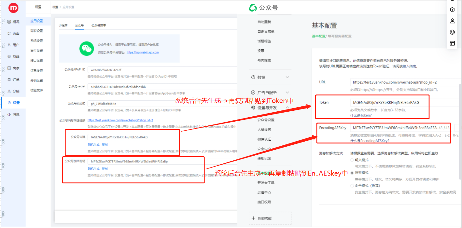Collapse the 设置与开发 menu chevron
462x228 pixels.
(x=287, y=108)
